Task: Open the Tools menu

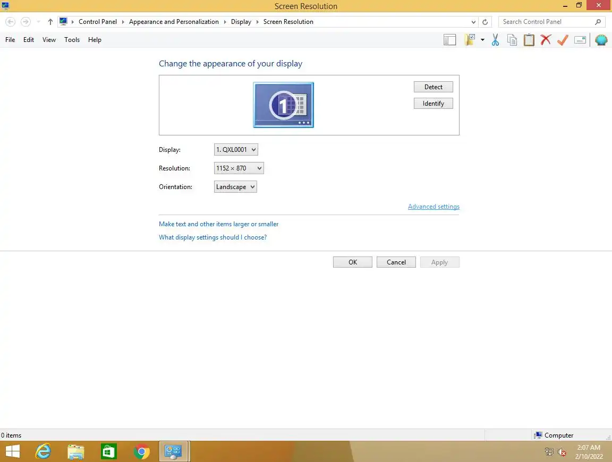Action: (x=72, y=40)
